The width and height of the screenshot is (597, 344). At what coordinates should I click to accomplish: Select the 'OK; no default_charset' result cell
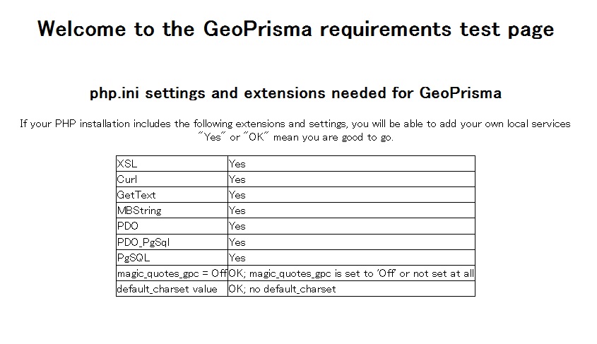tap(282, 289)
